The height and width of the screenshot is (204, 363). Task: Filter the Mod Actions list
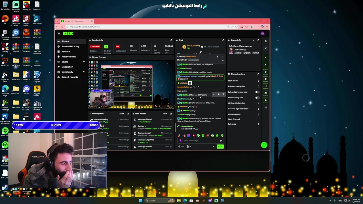point(165,114)
